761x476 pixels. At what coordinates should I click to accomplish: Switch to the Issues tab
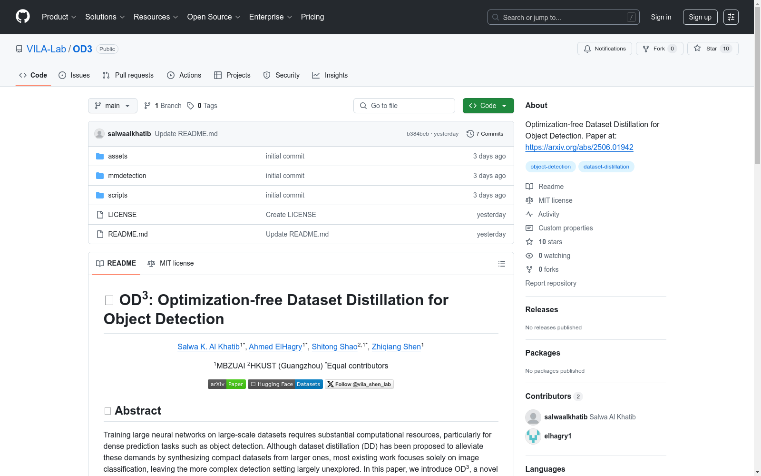point(74,75)
